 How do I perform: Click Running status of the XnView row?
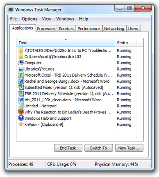tap(124, 125)
